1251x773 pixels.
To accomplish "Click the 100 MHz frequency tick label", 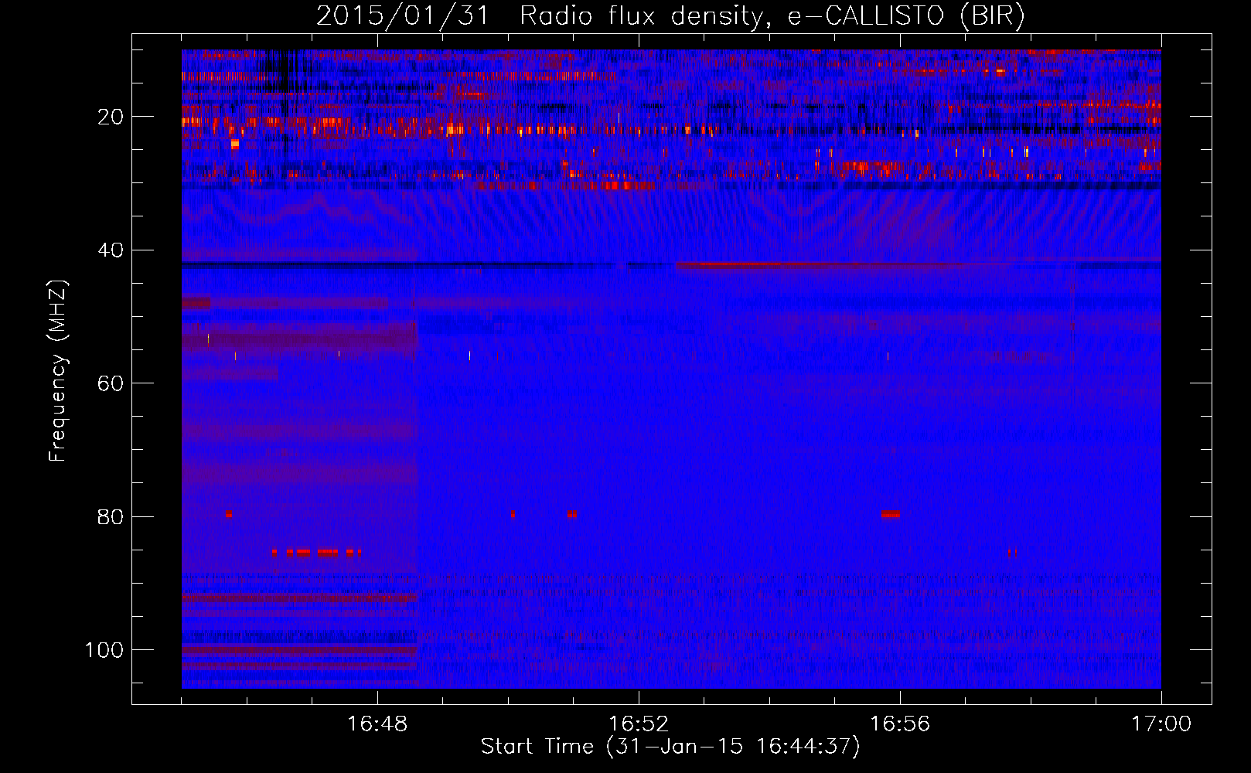I will tap(104, 649).
